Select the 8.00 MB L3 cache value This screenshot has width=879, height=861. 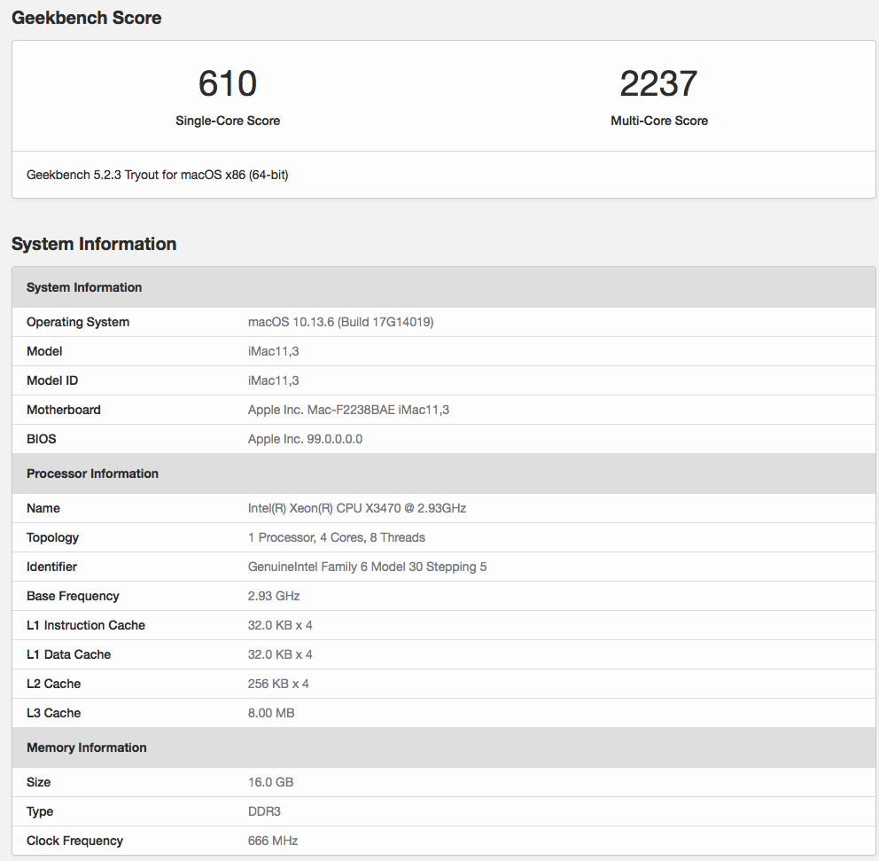click(x=271, y=713)
